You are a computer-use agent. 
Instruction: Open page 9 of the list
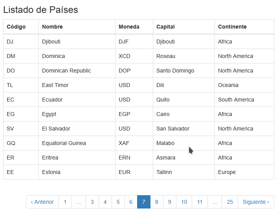(x=170, y=202)
